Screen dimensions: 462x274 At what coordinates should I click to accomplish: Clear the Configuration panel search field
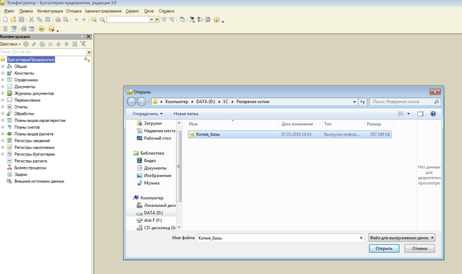(89, 52)
